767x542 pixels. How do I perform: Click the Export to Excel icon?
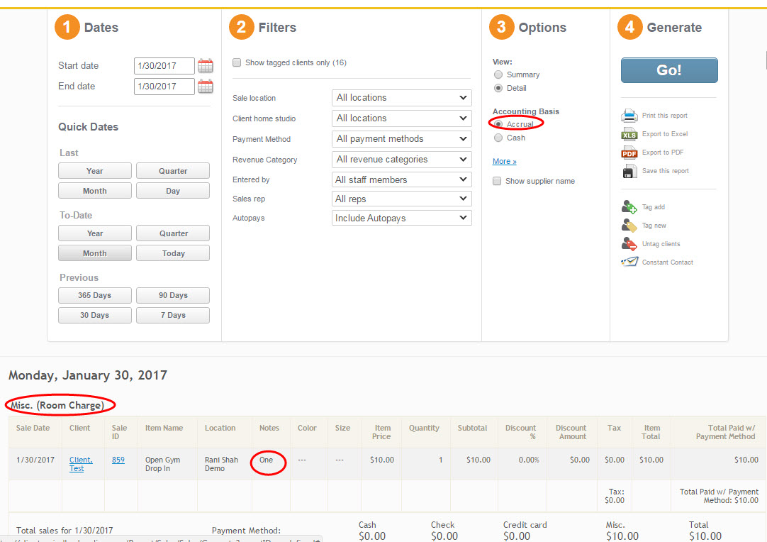(x=629, y=134)
